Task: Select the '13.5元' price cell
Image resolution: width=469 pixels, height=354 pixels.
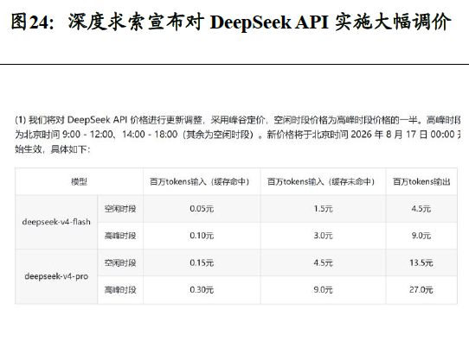Action: (421, 262)
